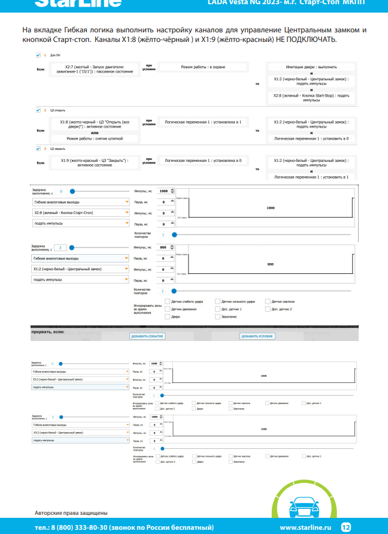Click the impulse field showing 800
This screenshot has width=388, height=534.
click(163, 248)
